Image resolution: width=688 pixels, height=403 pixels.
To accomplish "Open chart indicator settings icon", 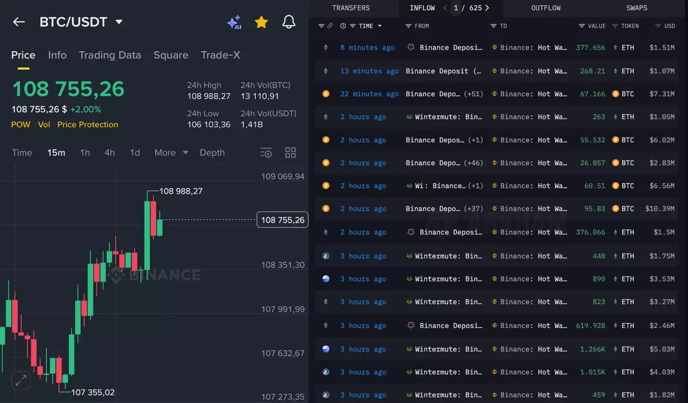I will point(266,152).
